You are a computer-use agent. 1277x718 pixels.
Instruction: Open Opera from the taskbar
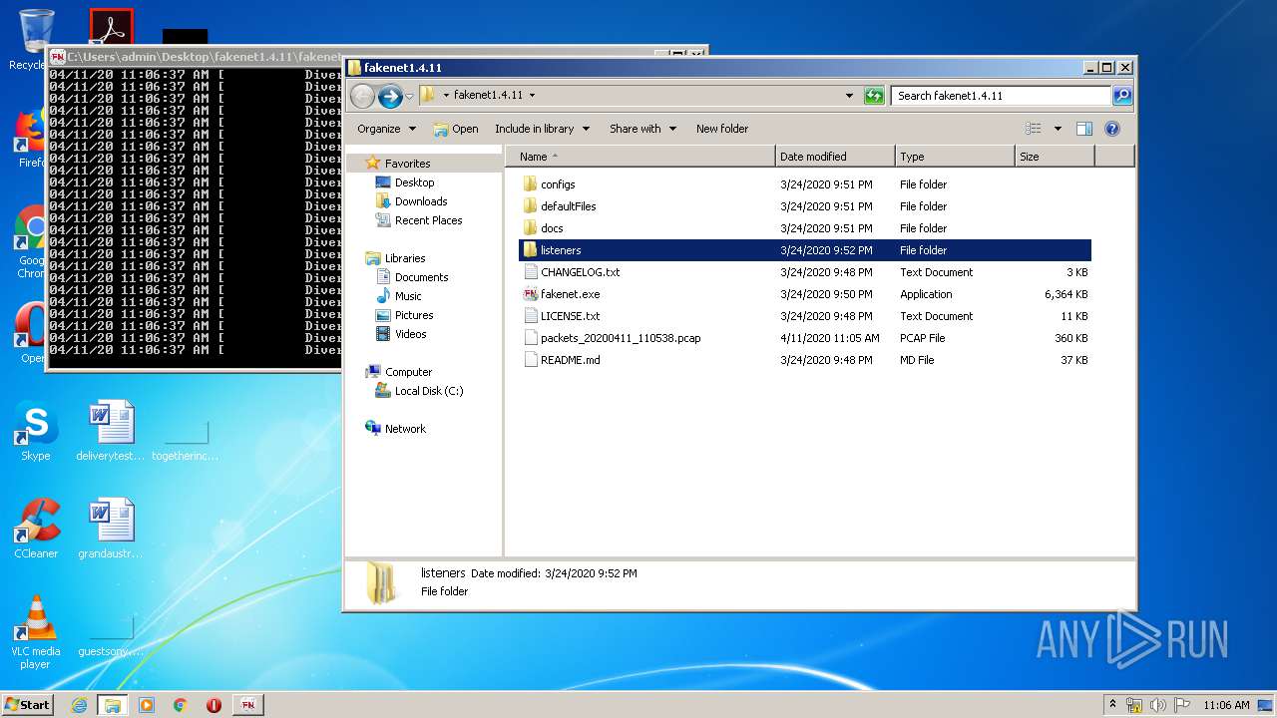(x=213, y=705)
